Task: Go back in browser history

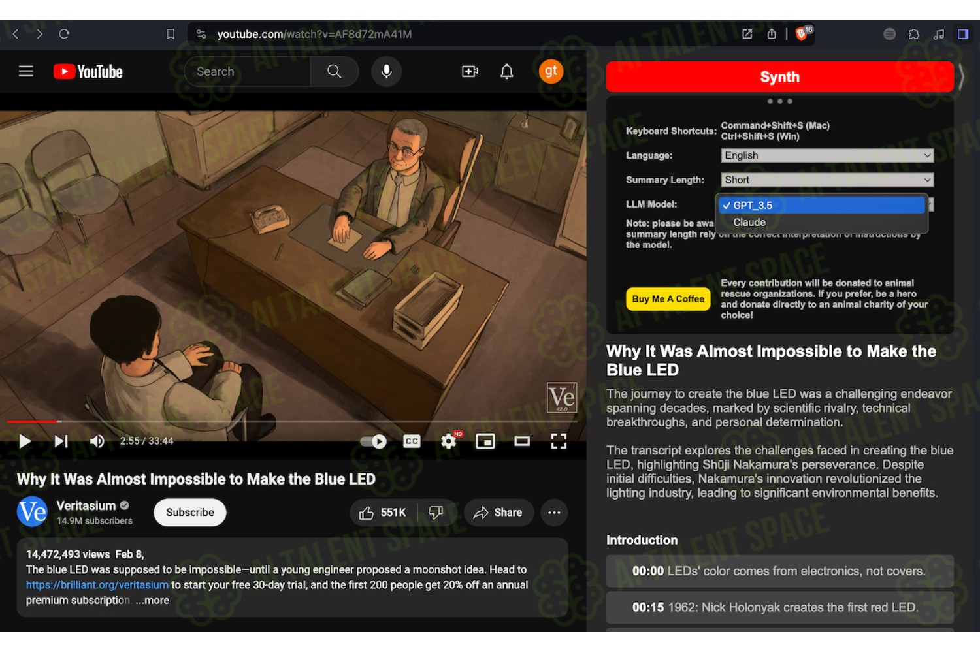Action: [x=15, y=34]
